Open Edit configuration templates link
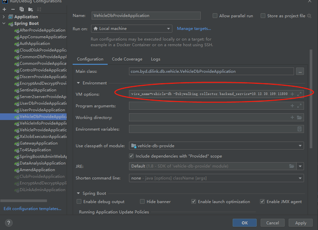Image resolution: width=318 pixels, height=230 pixels. tap(32, 209)
